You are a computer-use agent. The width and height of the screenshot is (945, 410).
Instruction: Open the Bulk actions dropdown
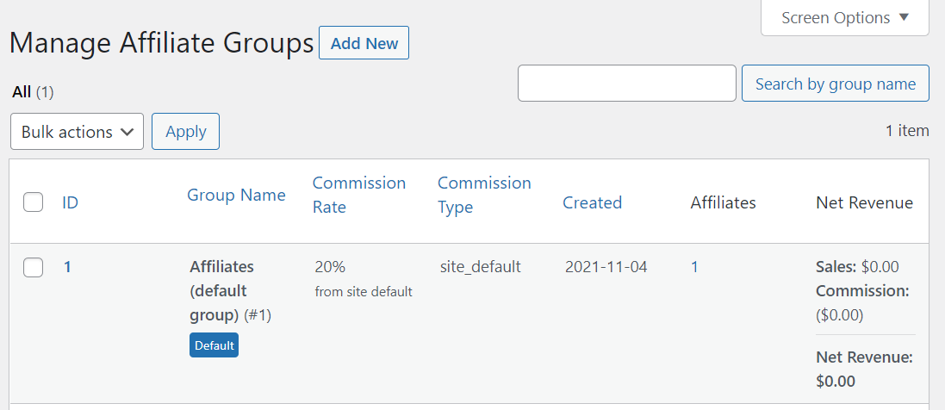pyautogui.click(x=78, y=132)
